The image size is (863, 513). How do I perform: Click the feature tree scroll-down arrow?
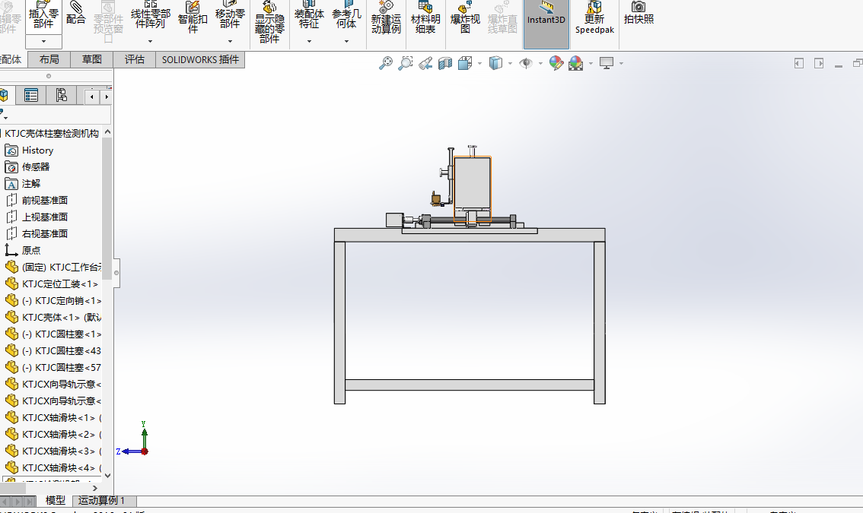click(x=107, y=476)
